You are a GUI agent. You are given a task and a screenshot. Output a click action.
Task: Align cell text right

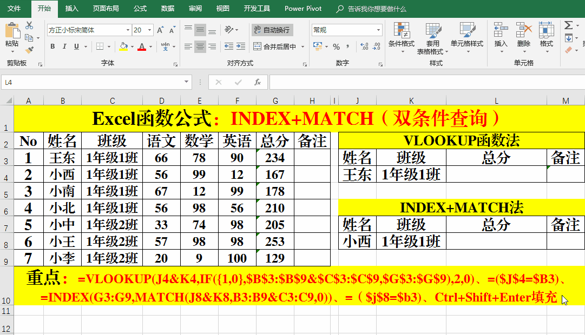point(212,46)
